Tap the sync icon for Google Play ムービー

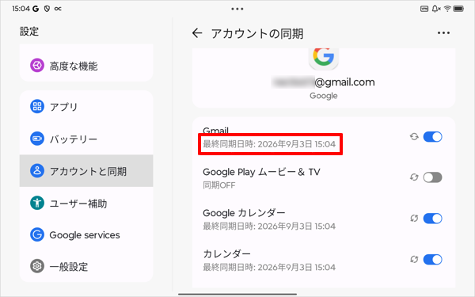414,177
